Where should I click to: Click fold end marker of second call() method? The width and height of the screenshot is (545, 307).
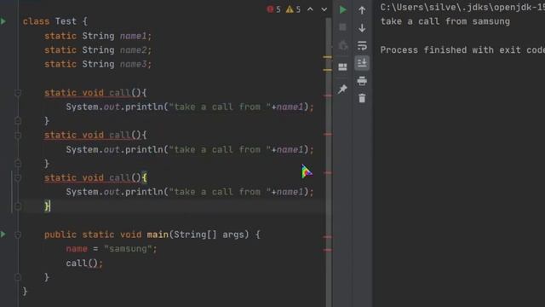18,163
